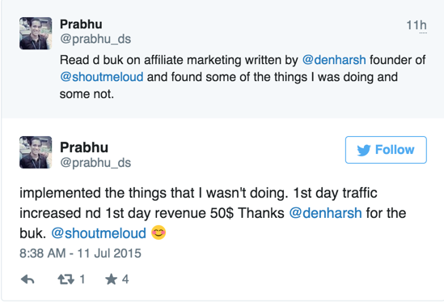Favorite the tweet with star icon

coord(111,280)
